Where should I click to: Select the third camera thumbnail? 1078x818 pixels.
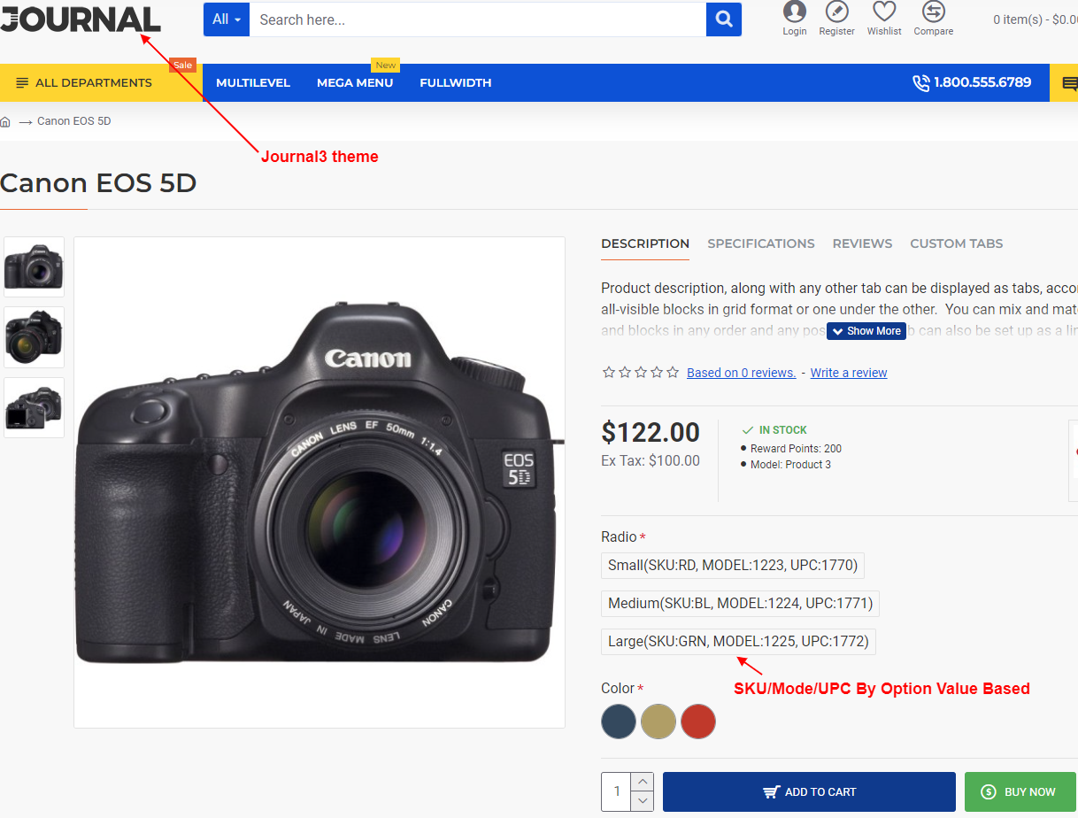(35, 408)
